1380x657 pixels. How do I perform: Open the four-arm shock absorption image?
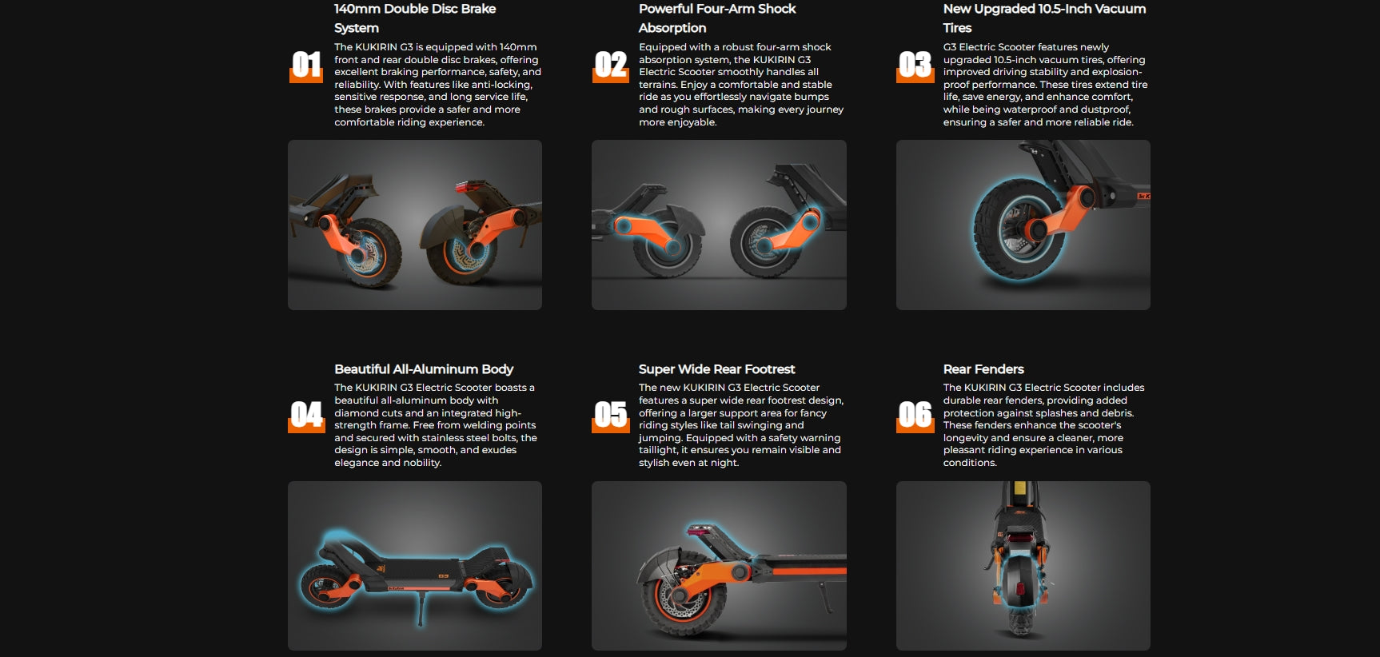719,225
